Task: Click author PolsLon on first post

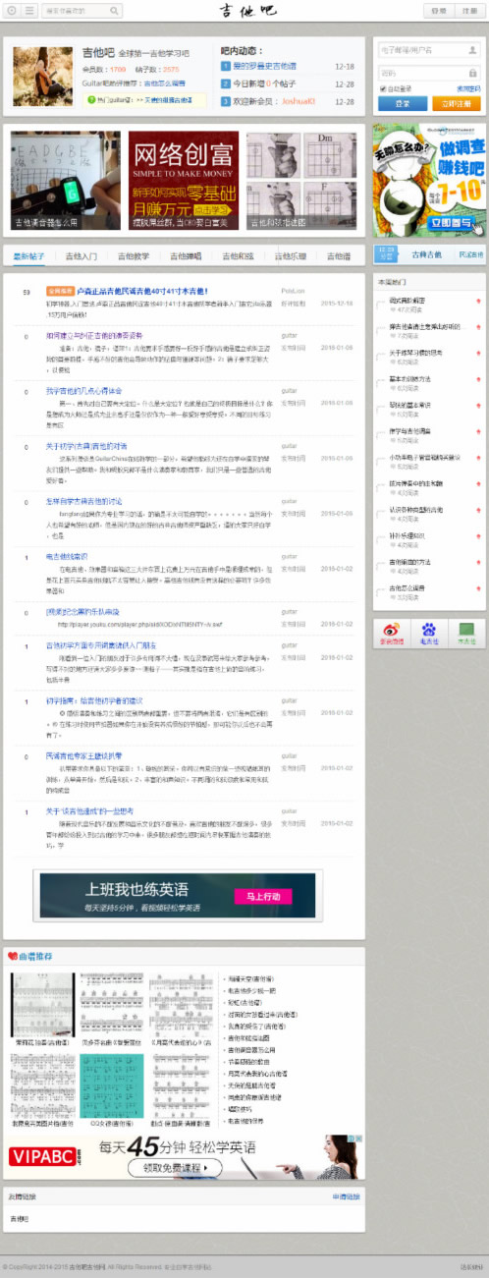Action: [292, 291]
